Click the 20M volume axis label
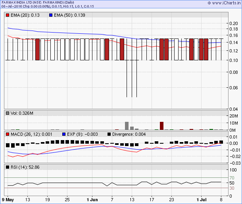This screenshot has width=242, height=204. (234, 116)
